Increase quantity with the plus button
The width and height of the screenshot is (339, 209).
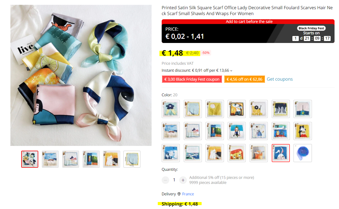(183, 180)
